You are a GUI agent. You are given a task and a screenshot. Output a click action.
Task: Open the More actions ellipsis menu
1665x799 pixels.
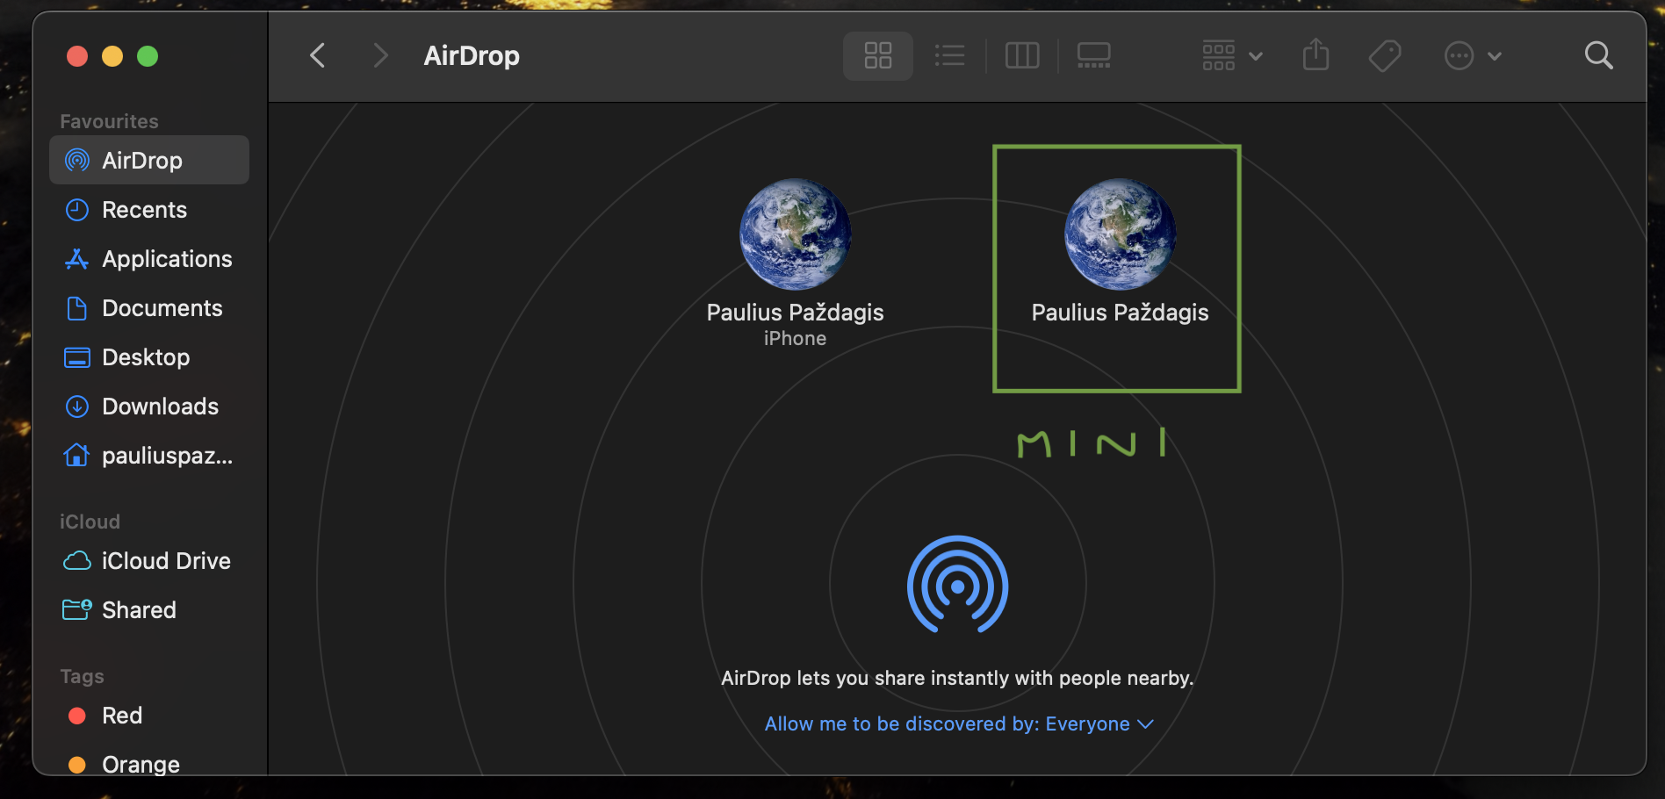click(1473, 56)
